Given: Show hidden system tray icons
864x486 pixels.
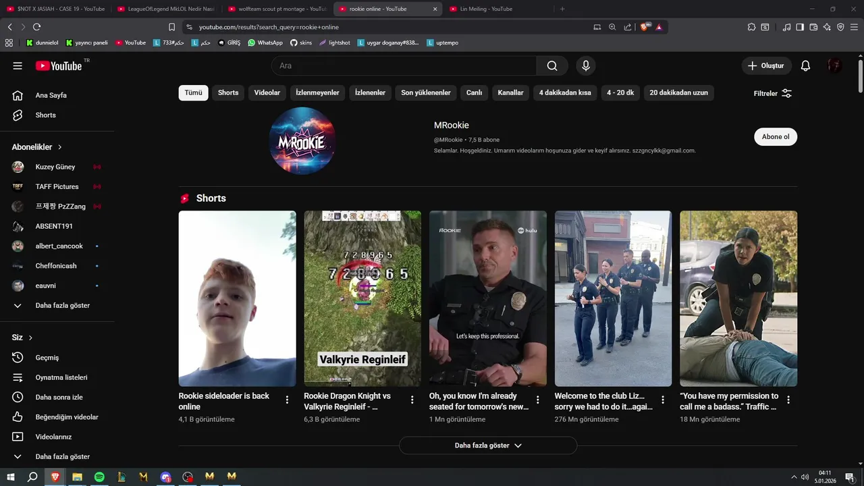Looking at the screenshot, I should (794, 477).
